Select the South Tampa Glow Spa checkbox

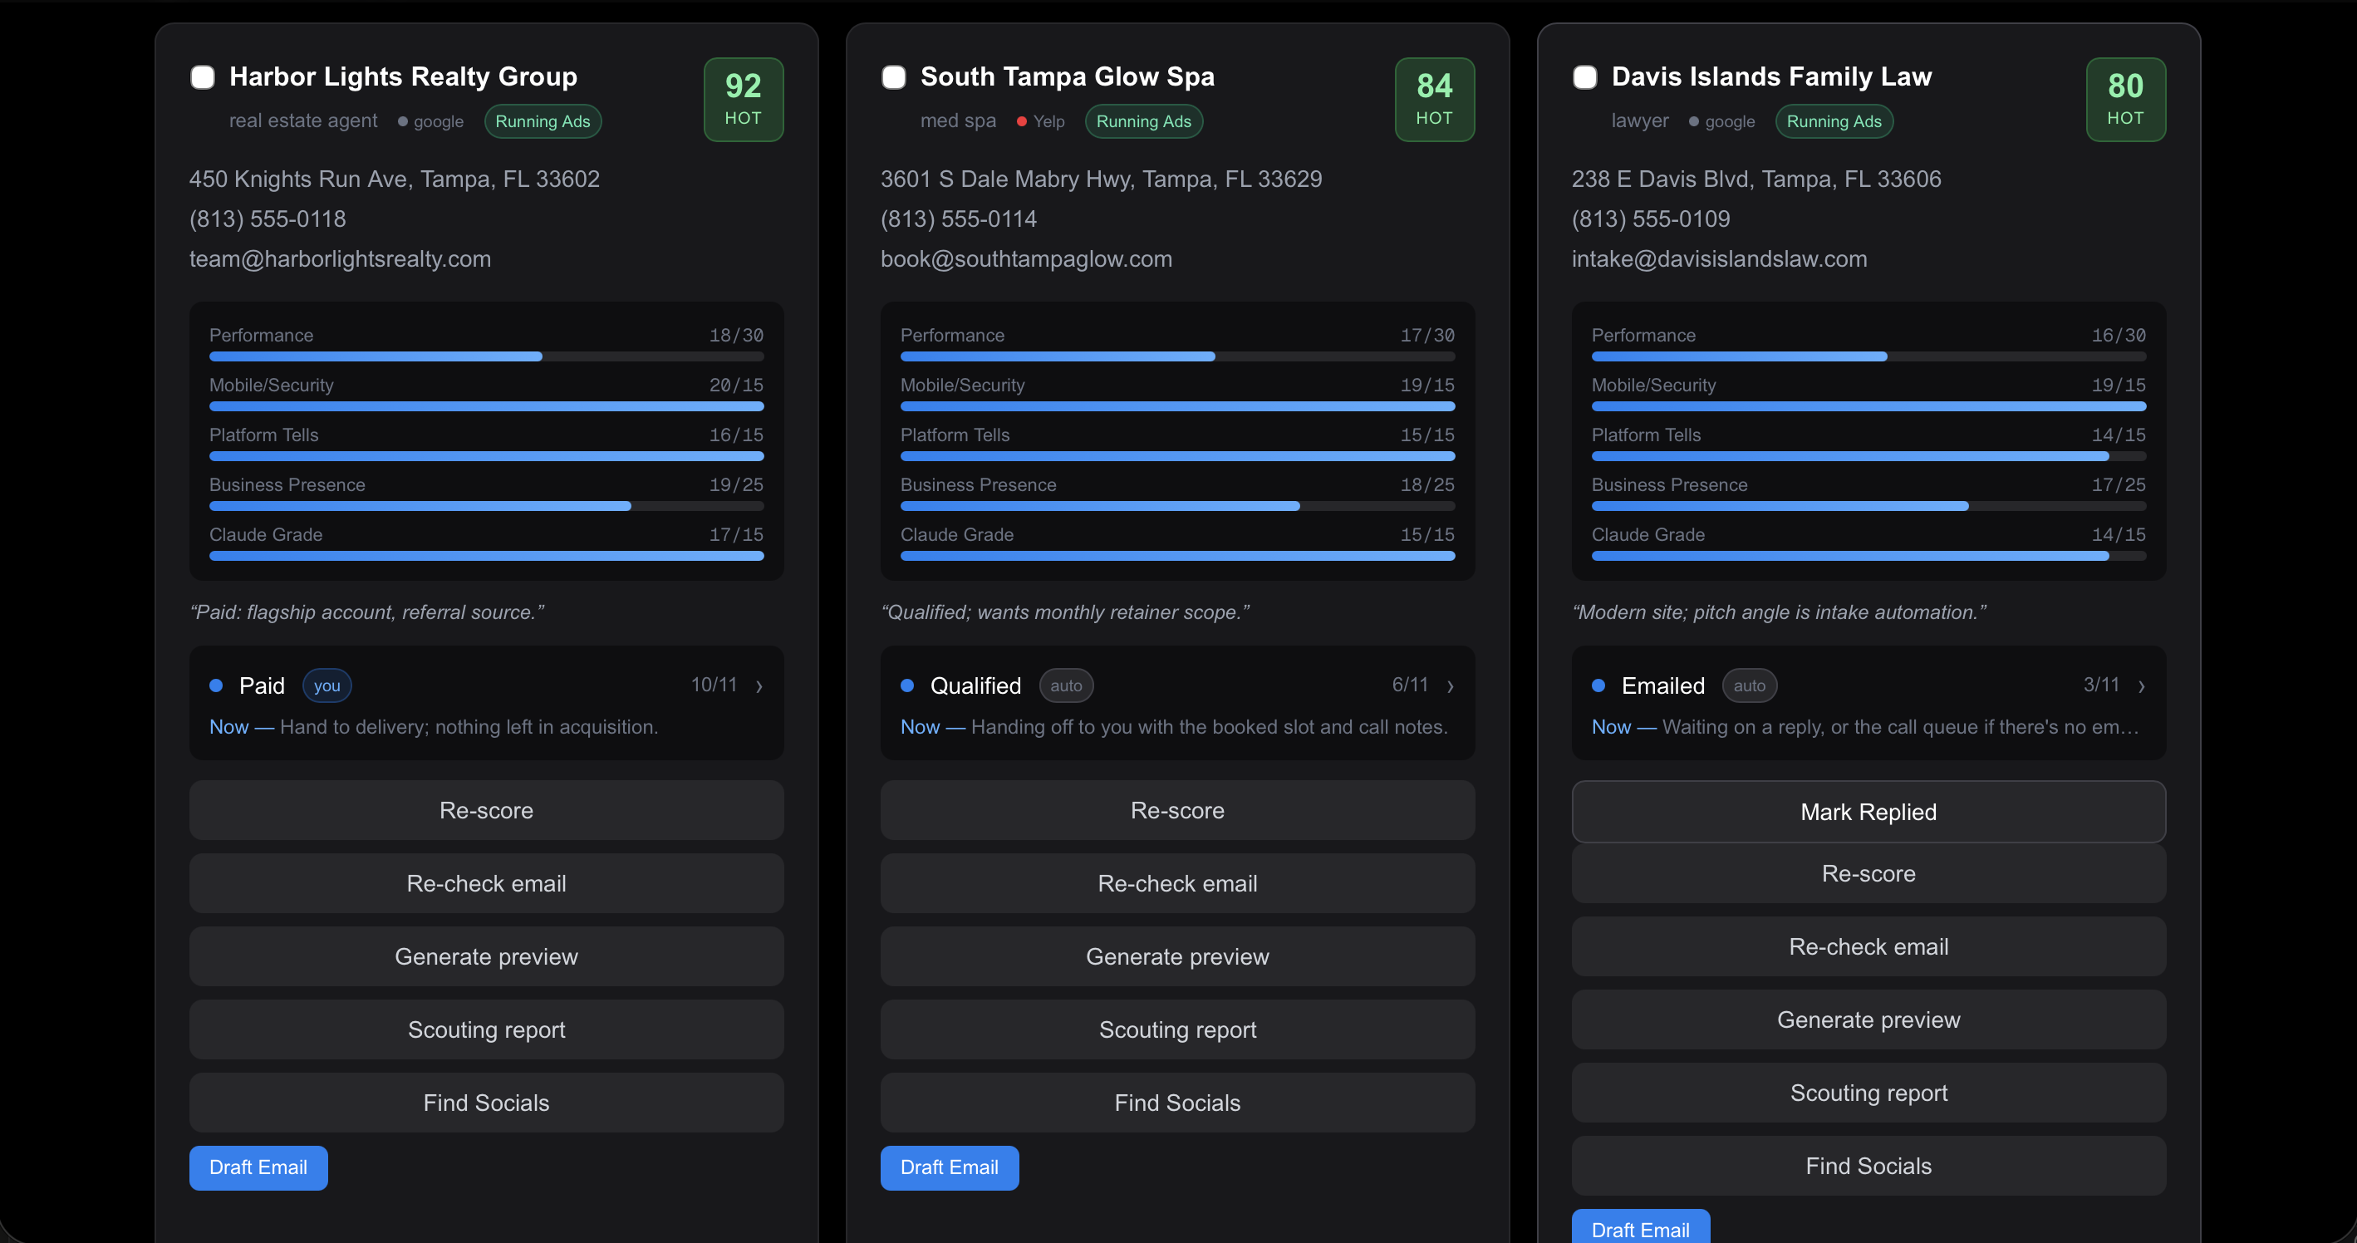(893, 77)
